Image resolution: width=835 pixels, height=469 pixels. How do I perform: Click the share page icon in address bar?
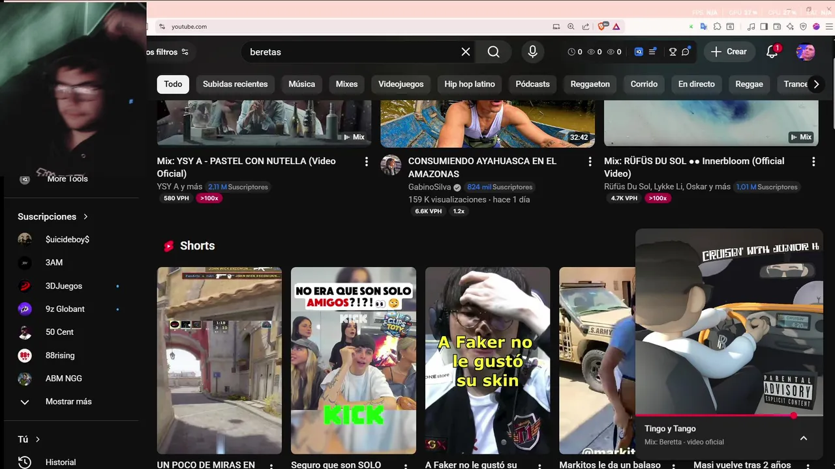(585, 27)
